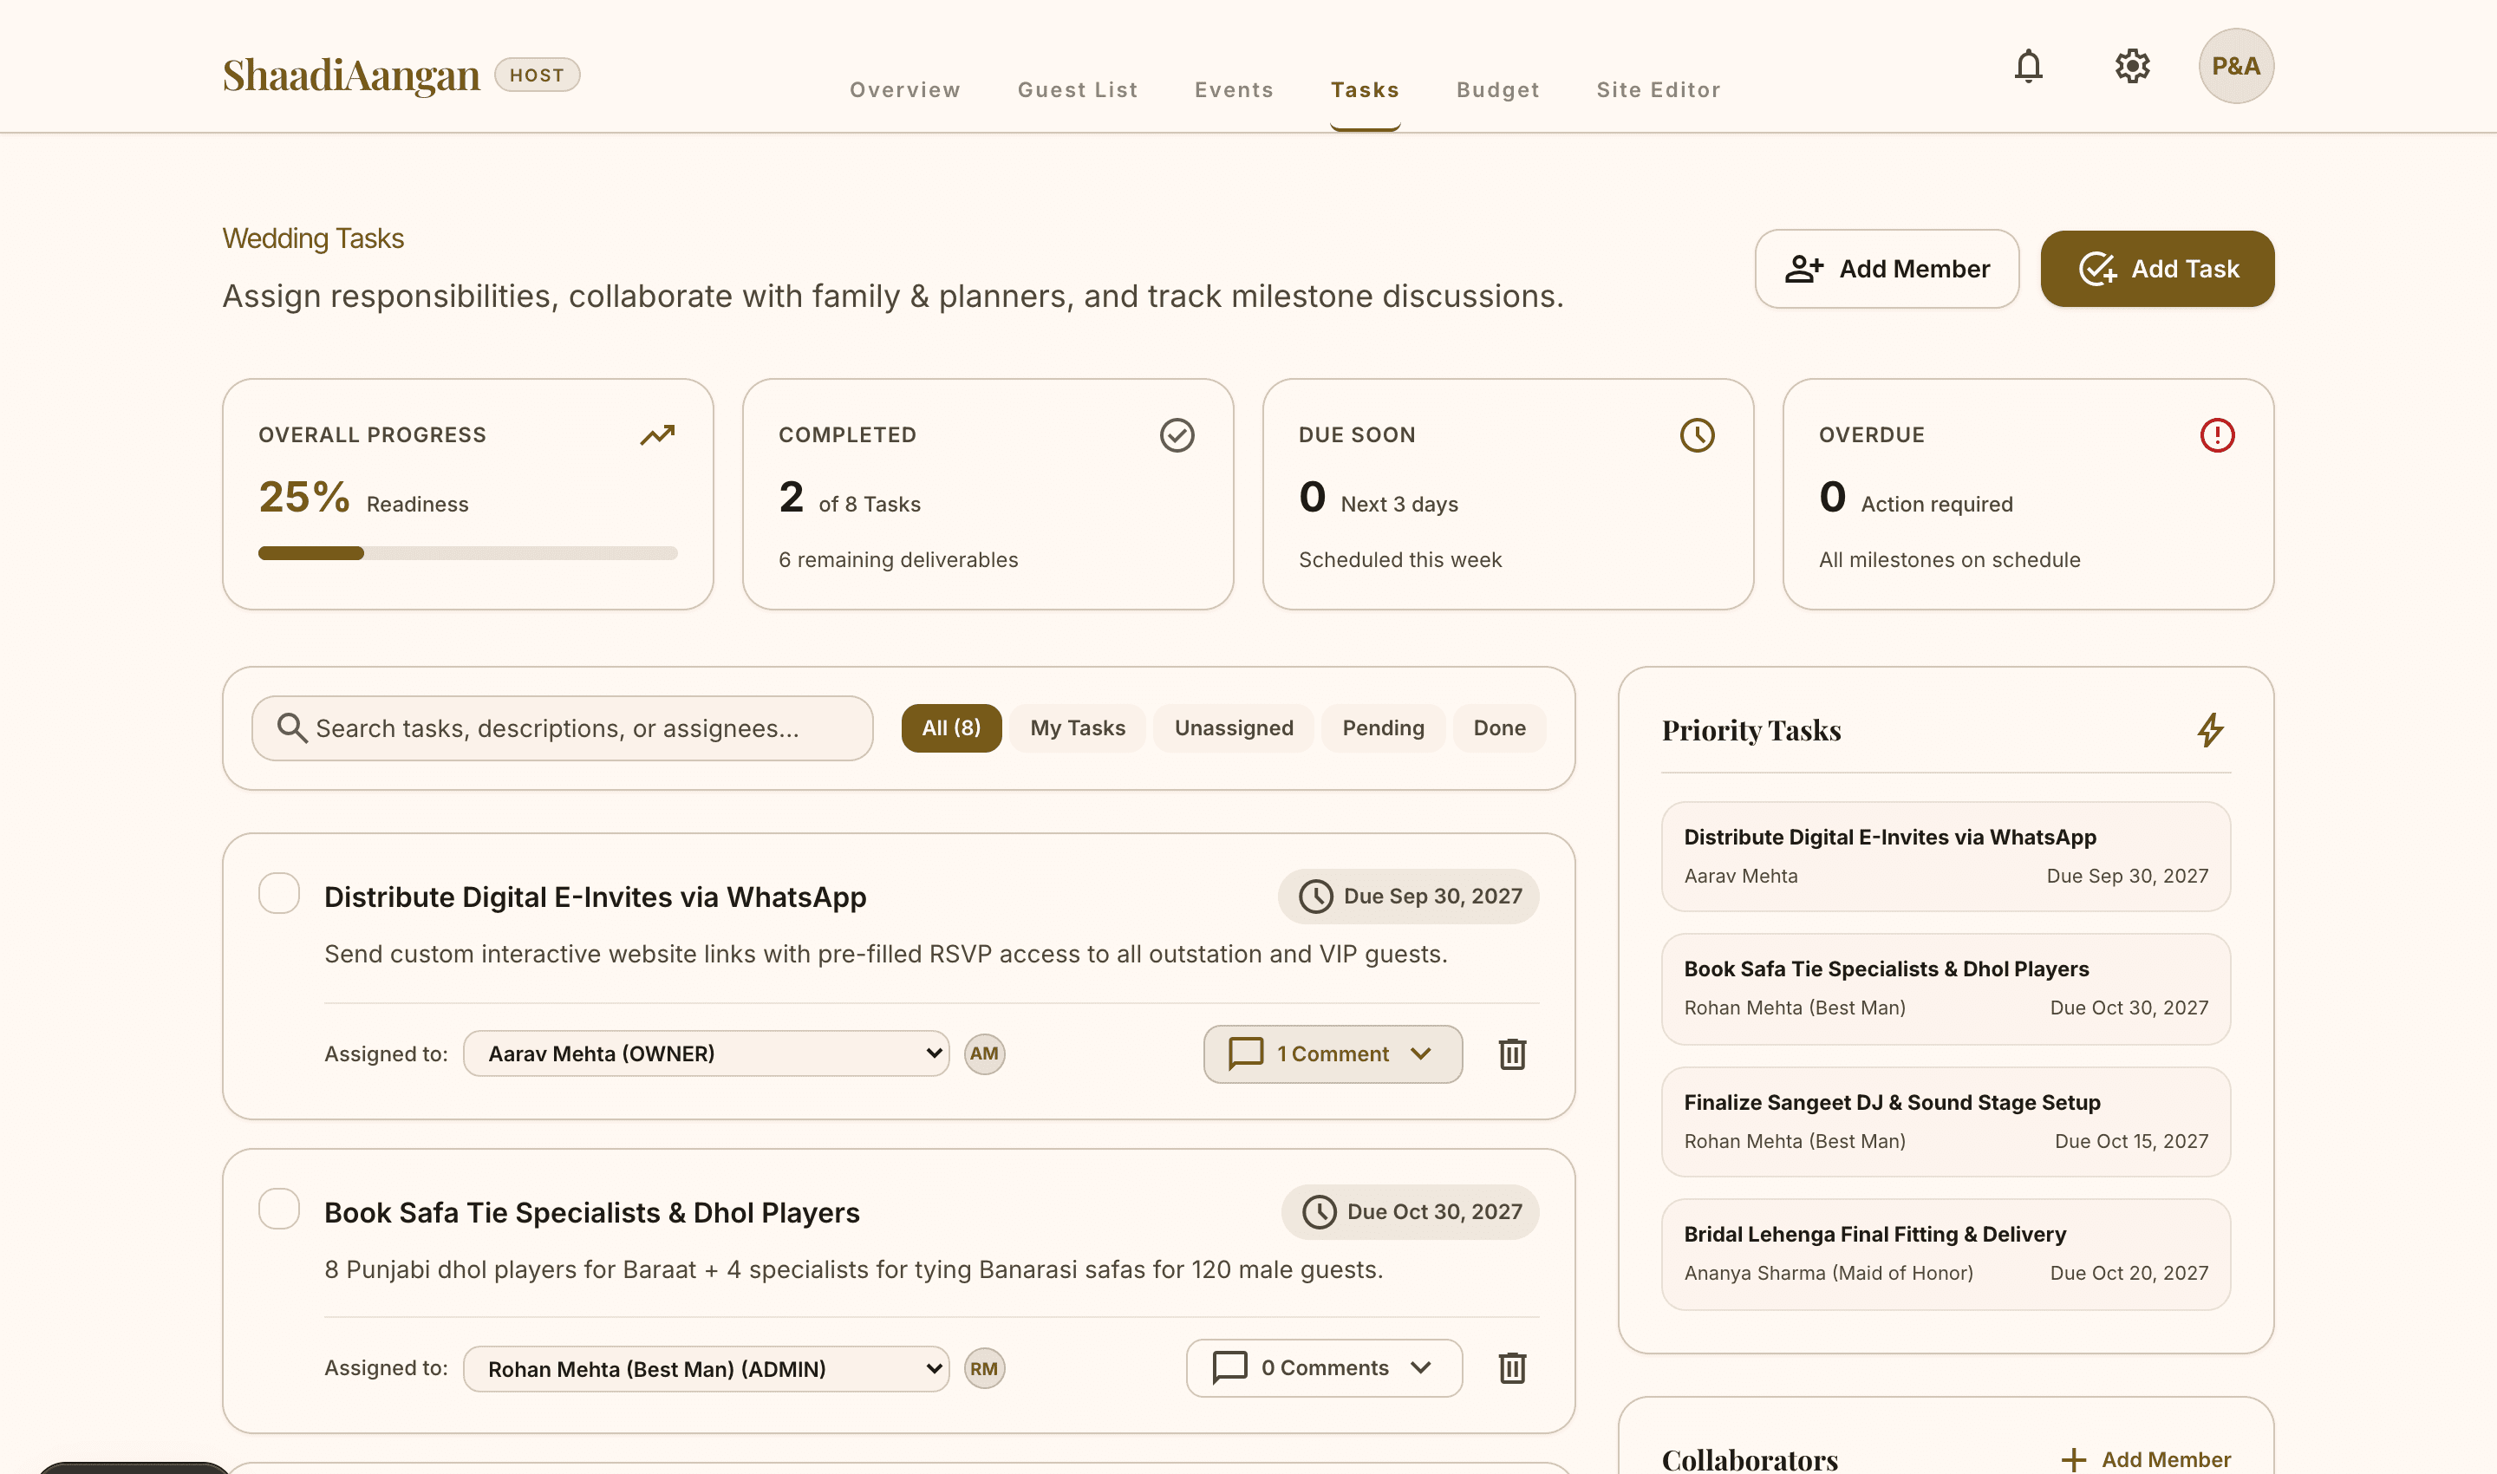Open the Guest List tab
2497x1474 pixels.
click(x=1078, y=89)
